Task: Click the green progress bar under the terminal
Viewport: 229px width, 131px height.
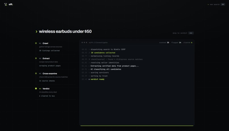Action: (137, 126)
